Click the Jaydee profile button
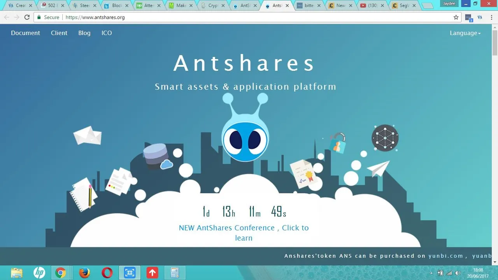 tap(449, 3)
